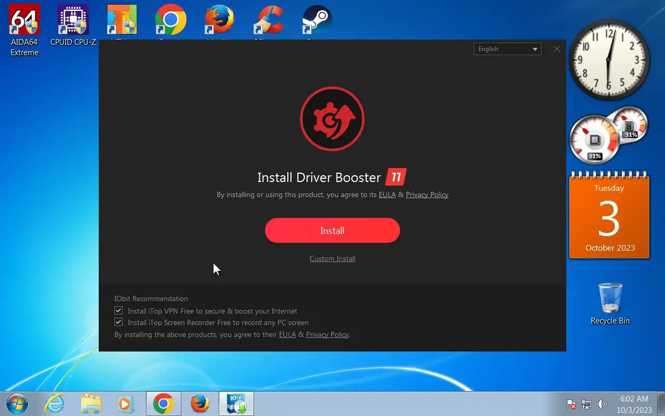
Task: Open the Recycle Bin
Action: pos(610,304)
